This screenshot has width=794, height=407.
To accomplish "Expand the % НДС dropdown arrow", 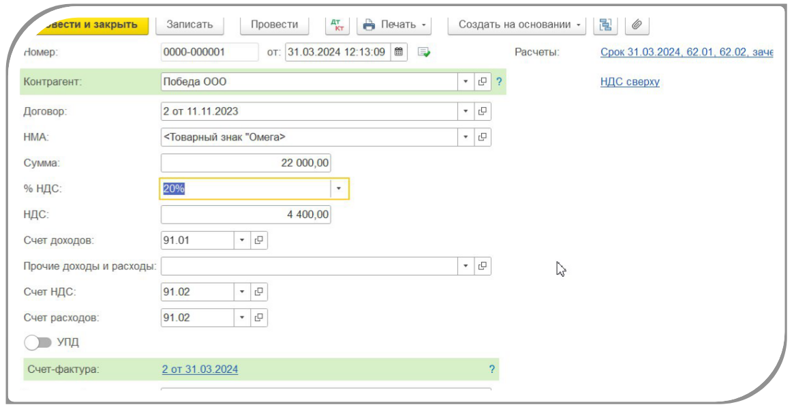I will tap(339, 189).
